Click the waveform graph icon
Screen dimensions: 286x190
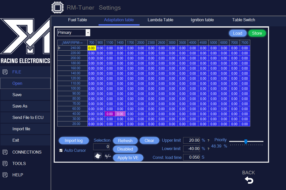click(108, 156)
